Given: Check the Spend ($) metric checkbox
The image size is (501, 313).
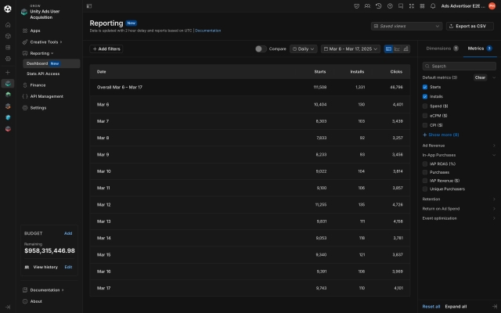Looking at the screenshot, I should 425,106.
